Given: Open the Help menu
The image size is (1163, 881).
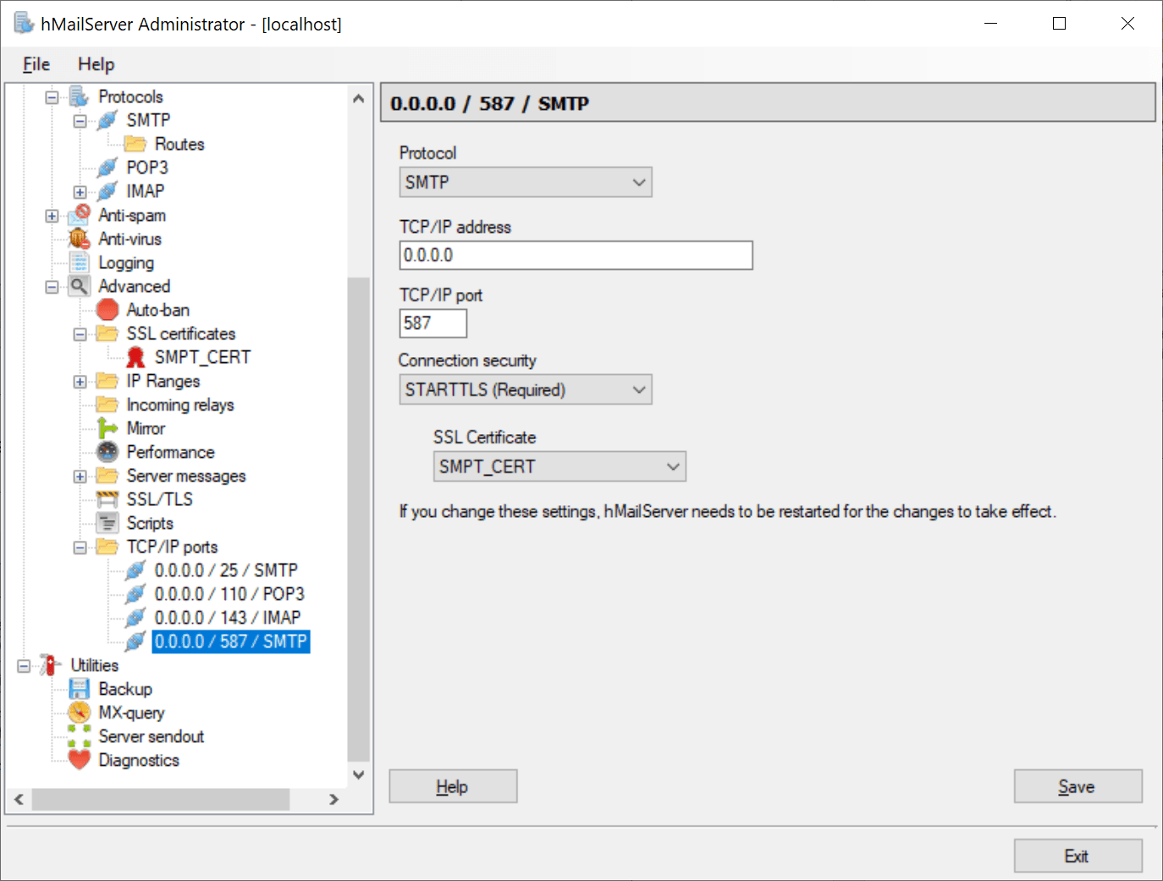Looking at the screenshot, I should 96,64.
